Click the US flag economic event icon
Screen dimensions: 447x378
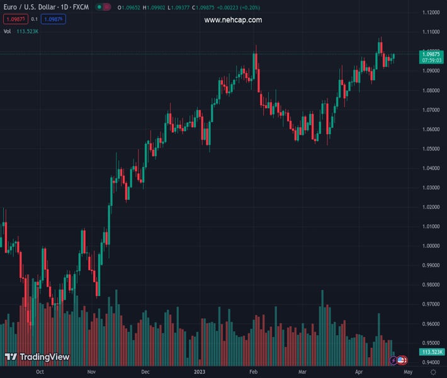[x=402, y=360]
